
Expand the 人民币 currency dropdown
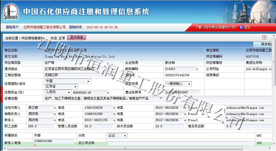pyautogui.click(x=69, y=92)
